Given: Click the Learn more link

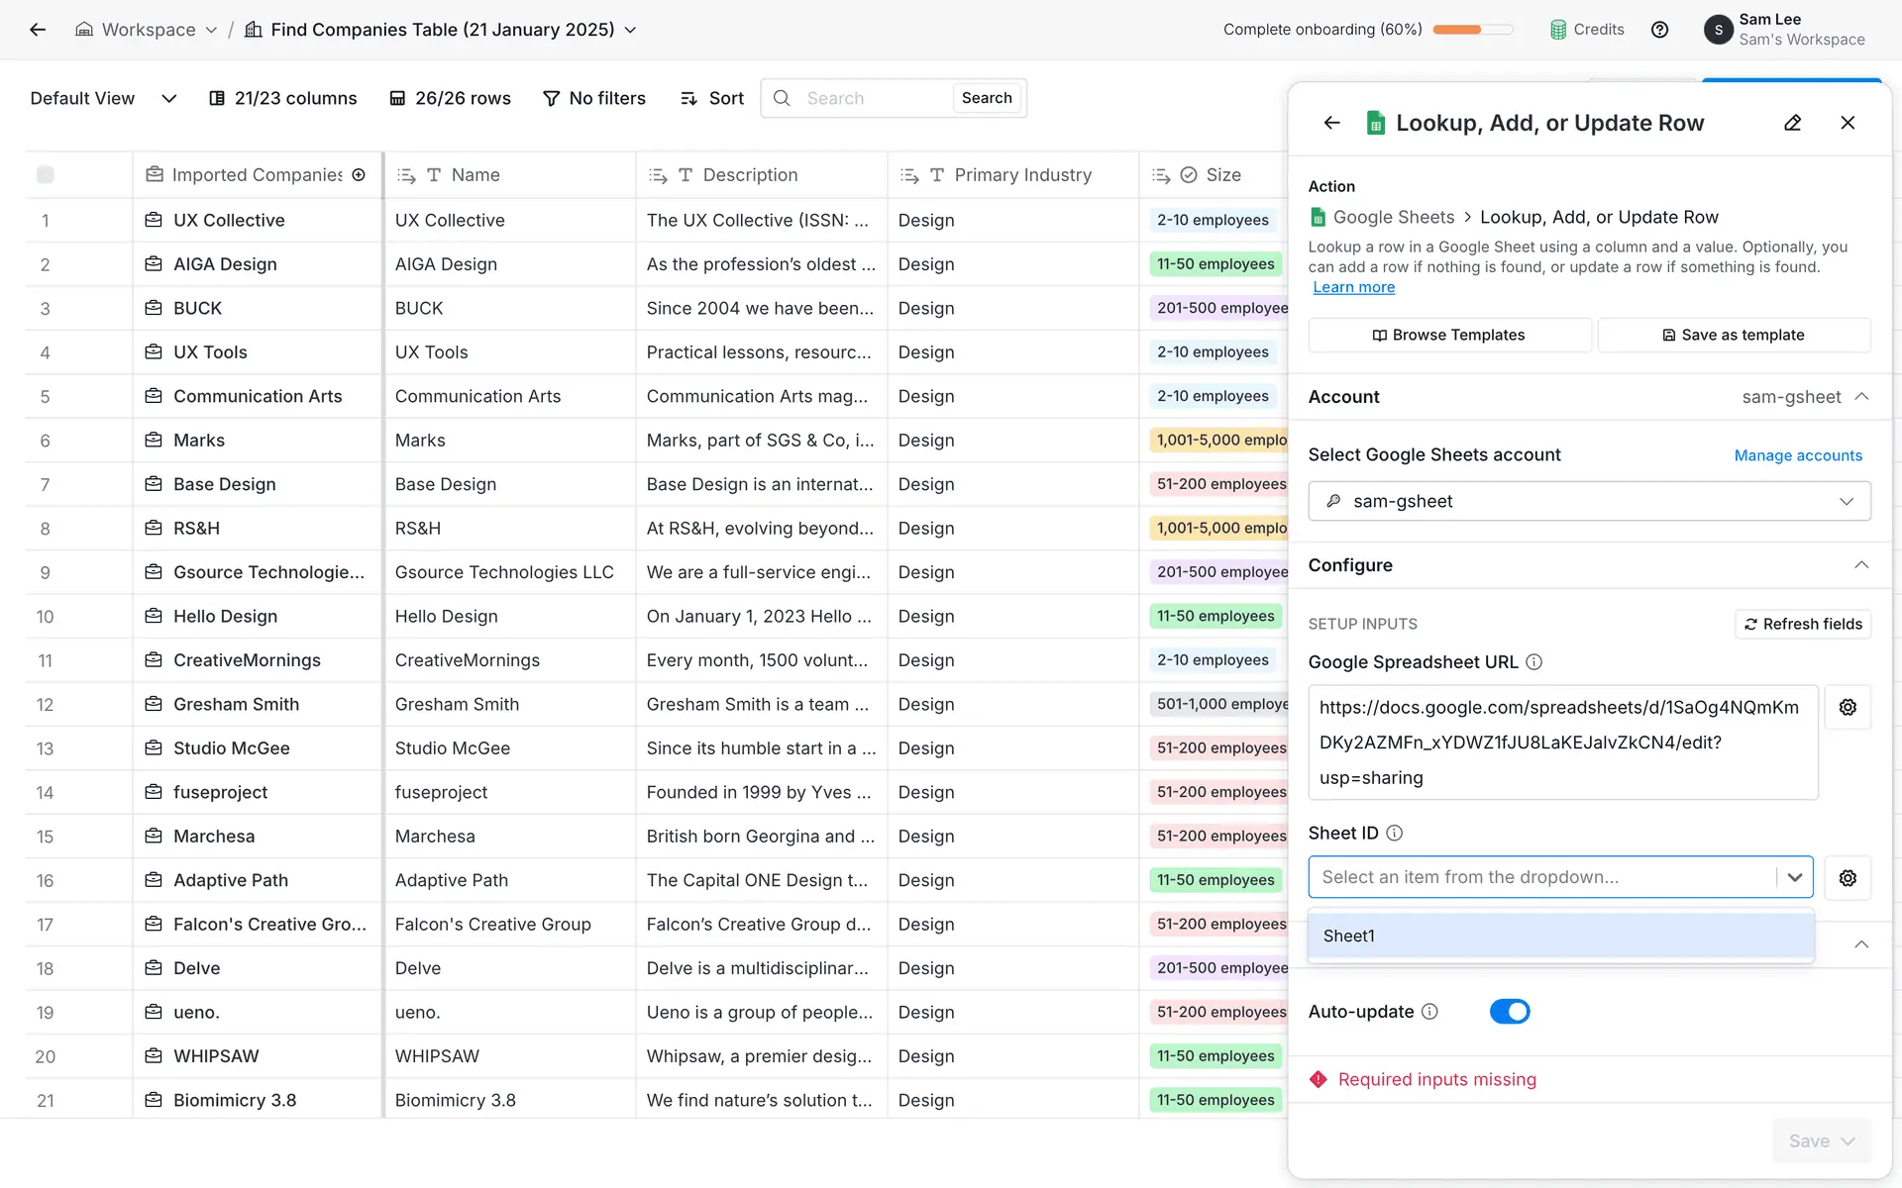Looking at the screenshot, I should tap(1353, 287).
